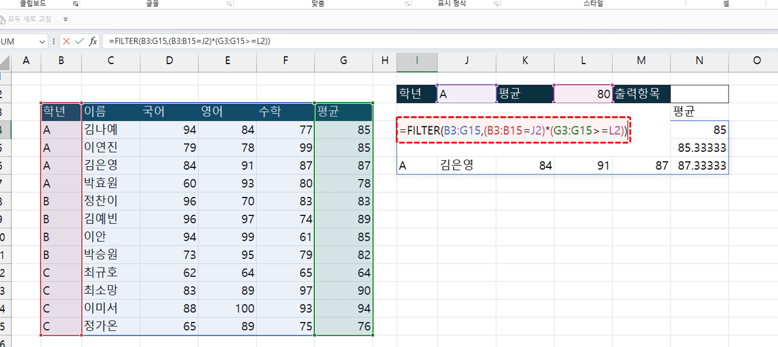Click the 학년 label cell in column I

(417, 94)
